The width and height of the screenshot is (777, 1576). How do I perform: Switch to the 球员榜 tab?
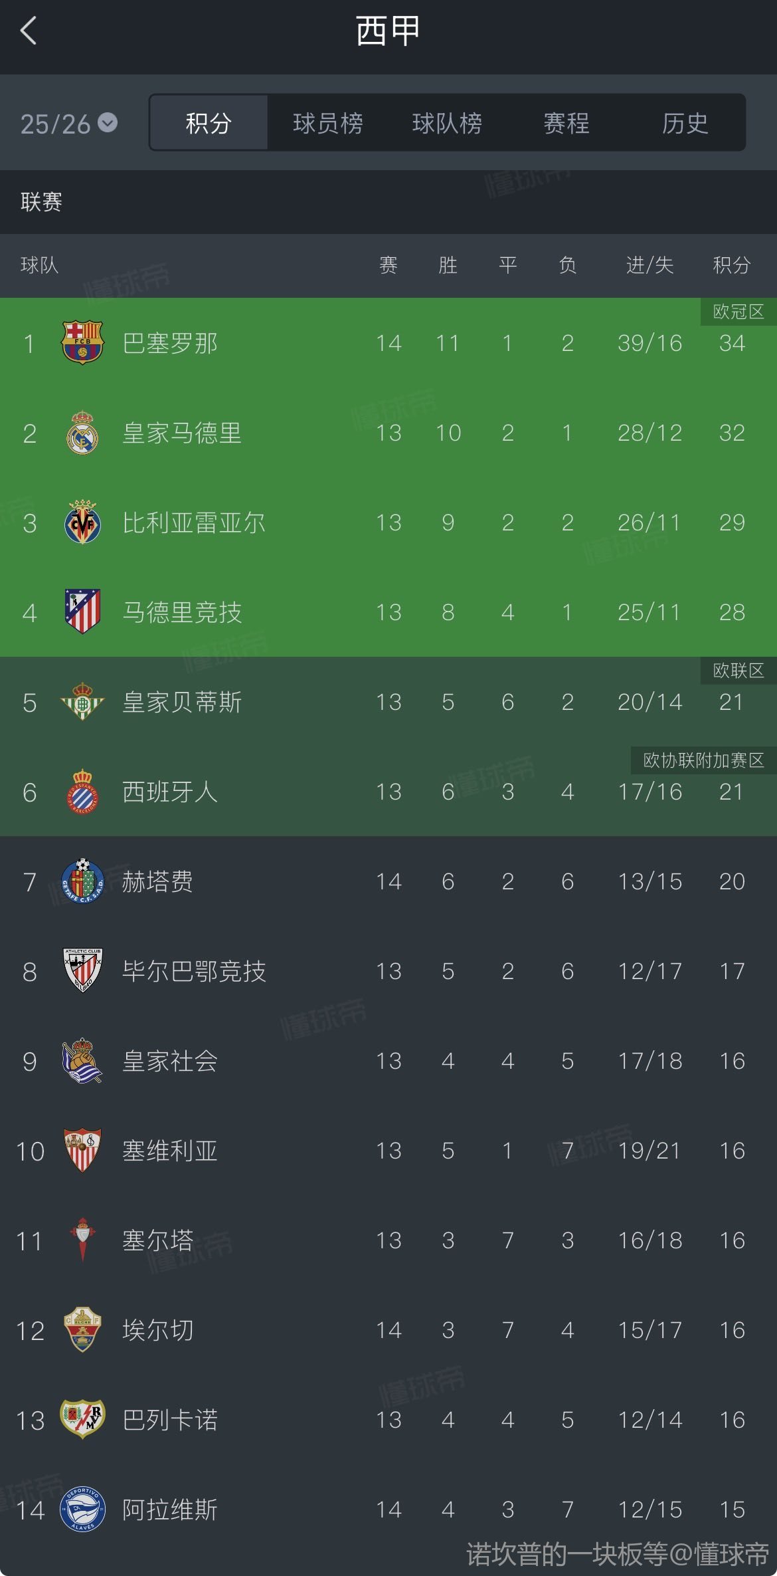(x=327, y=124)
